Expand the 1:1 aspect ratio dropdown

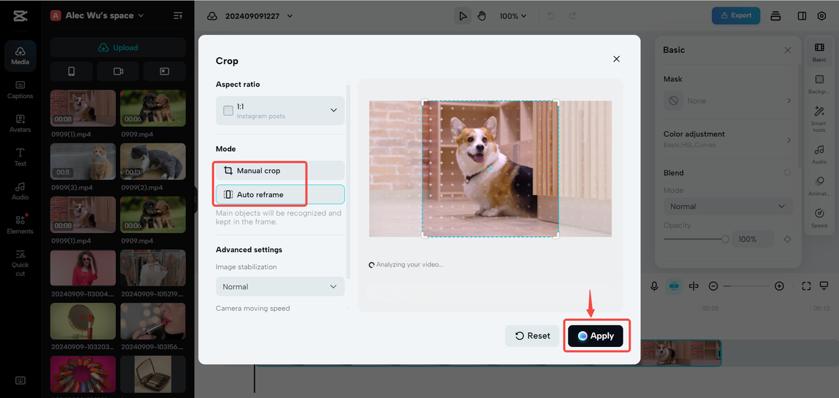280,111
